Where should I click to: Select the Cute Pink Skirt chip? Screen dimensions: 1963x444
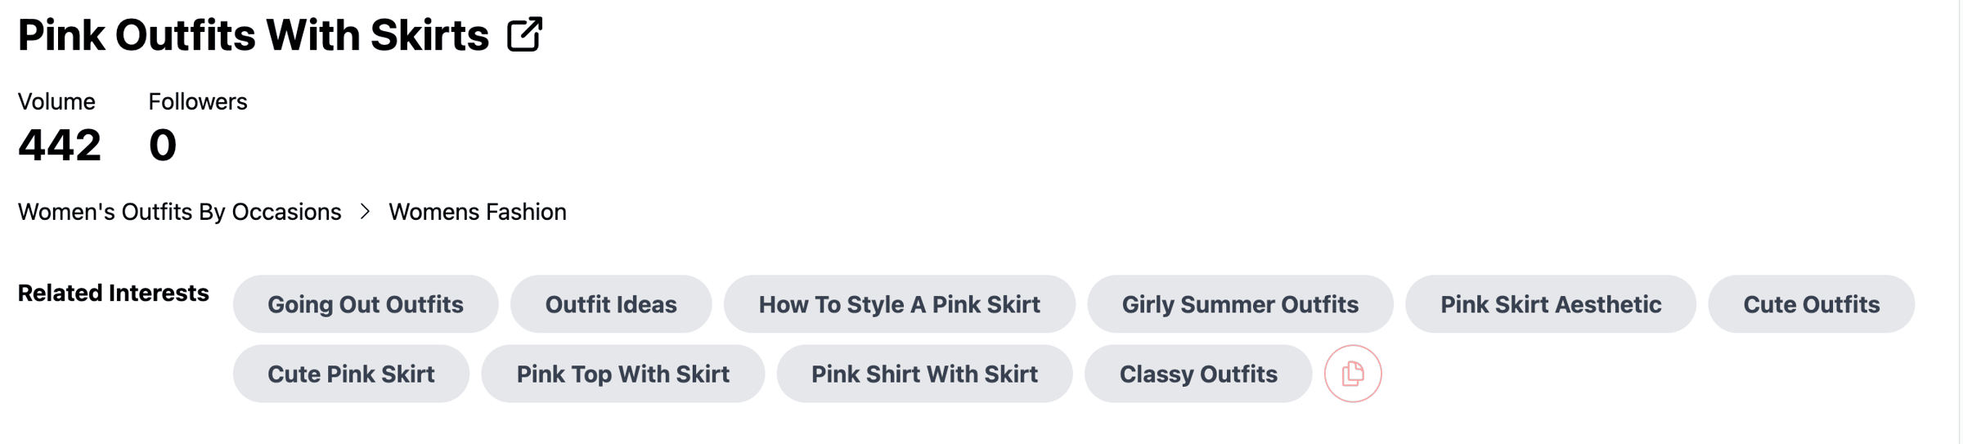[351, 374]
